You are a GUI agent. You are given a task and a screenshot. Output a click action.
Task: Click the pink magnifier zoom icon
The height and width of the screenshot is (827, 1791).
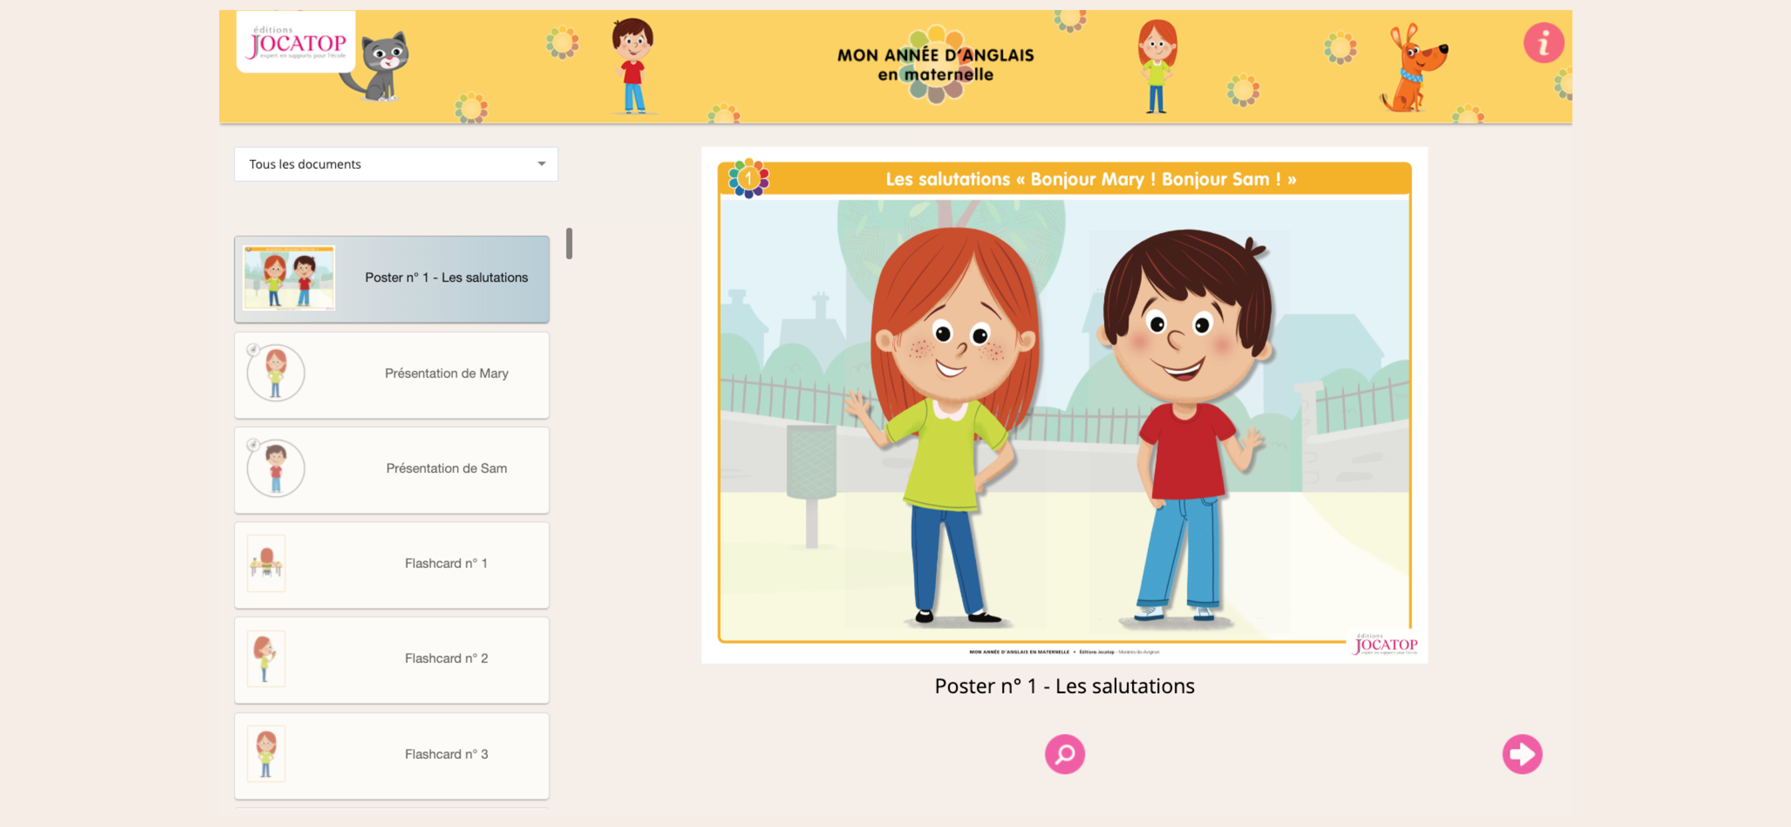coord(1064,753)
